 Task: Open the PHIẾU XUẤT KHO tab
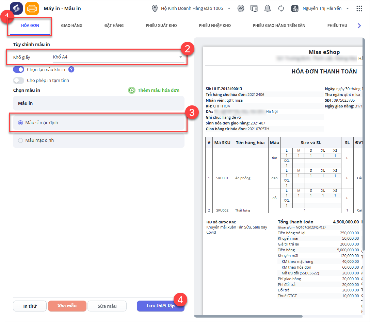point(161,26)
